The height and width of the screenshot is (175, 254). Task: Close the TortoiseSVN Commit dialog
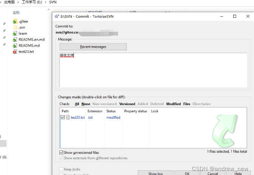(x=248, y=16)
